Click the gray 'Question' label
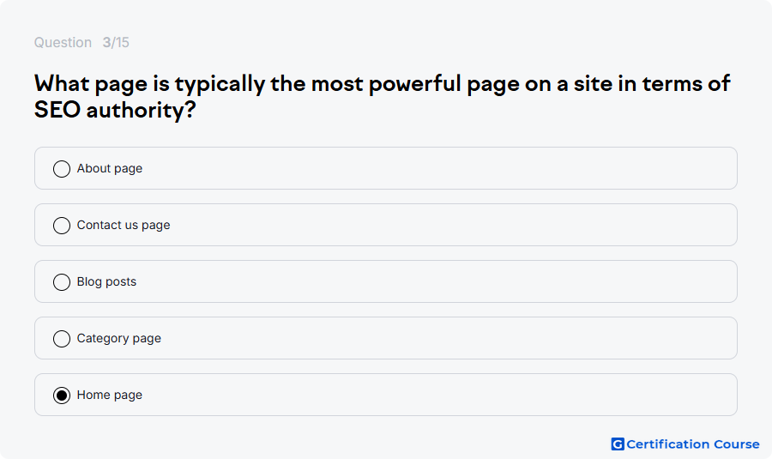The height and width of the screenshot is (459, 772). [63, 42]
